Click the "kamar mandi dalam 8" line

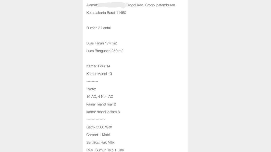pos(103,112)
